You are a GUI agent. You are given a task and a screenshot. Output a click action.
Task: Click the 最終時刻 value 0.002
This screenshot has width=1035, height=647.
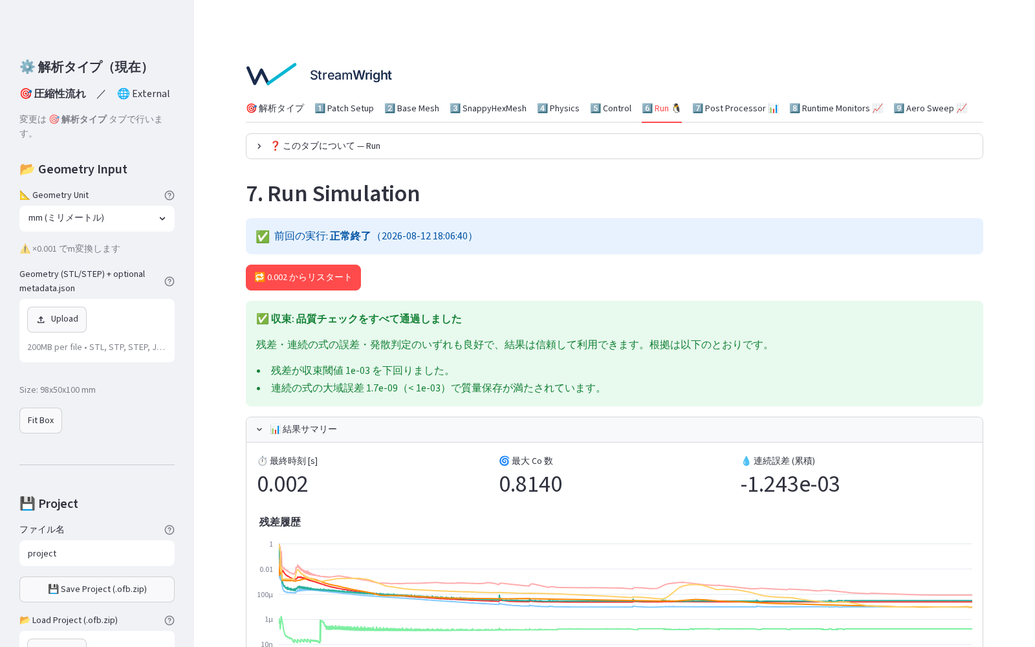283,484
